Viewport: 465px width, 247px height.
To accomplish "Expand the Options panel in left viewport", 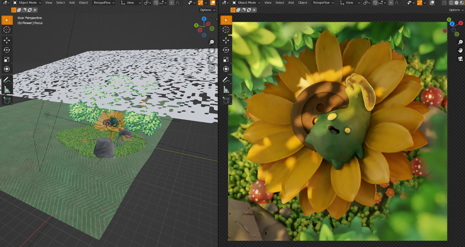I will pos(206,10).
